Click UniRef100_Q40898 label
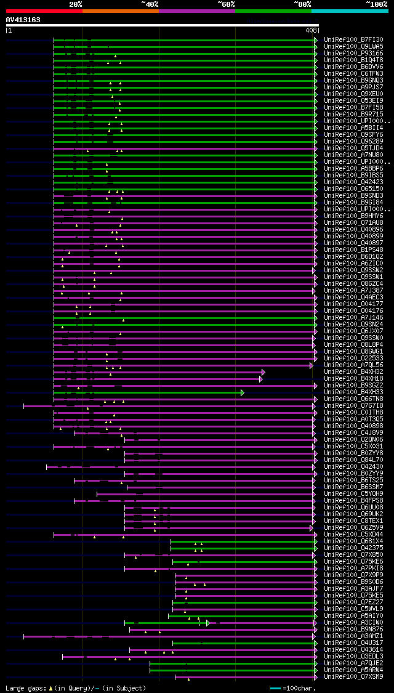Viewport: 394px width, 693px height. tap(353, 426)
